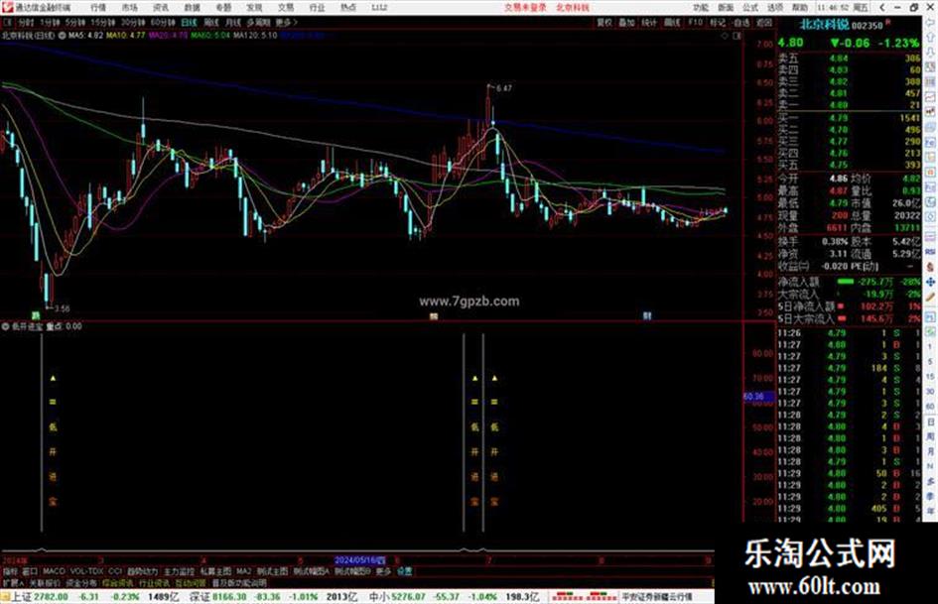
Task: Switch to 60分钟 chart period
Action: 163,23
